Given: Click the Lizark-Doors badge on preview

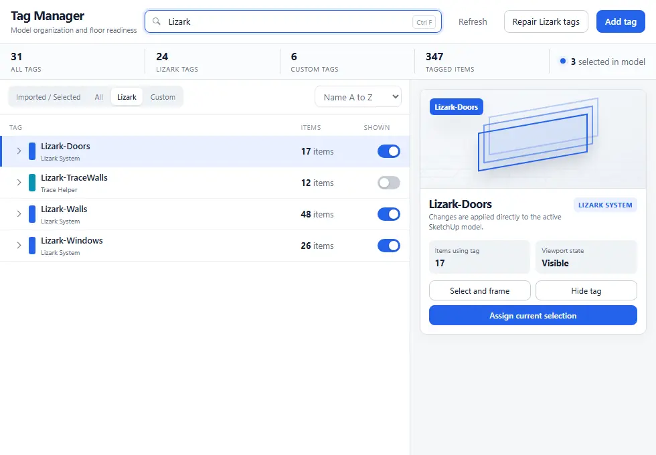Looking at the screenshot, I should [456, 106].
